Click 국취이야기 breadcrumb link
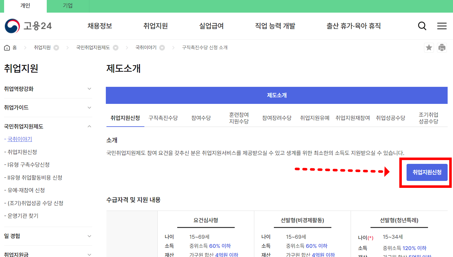The height and width of the screenshot is (257, 453). point(146,48)
